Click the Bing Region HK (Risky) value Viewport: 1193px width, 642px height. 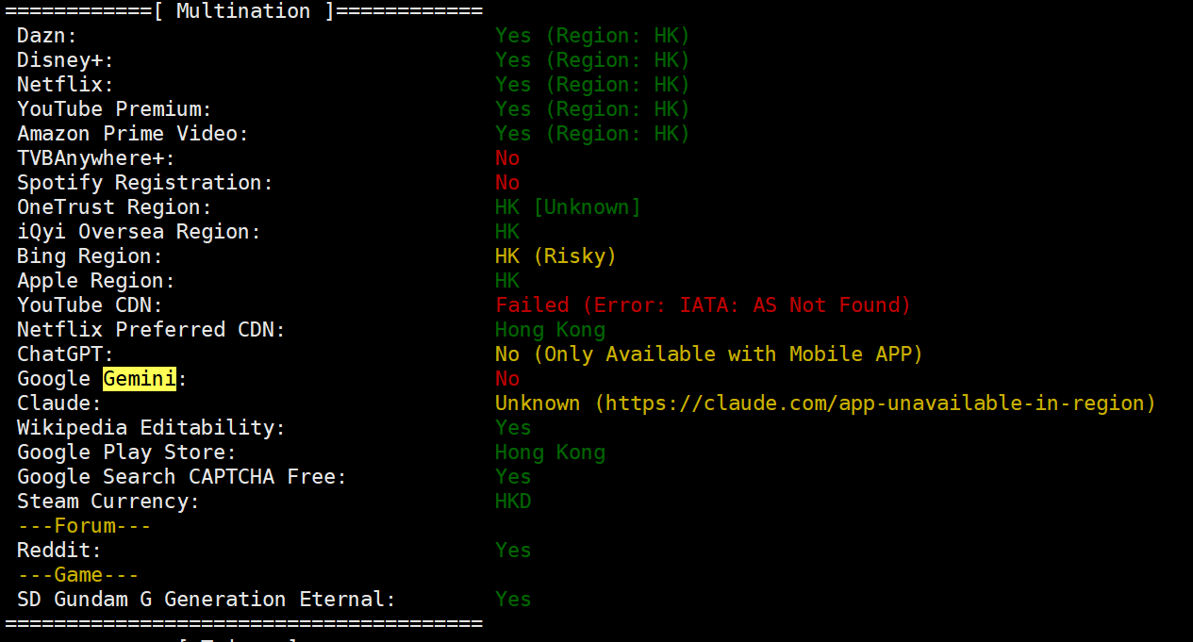click(555, 256)
